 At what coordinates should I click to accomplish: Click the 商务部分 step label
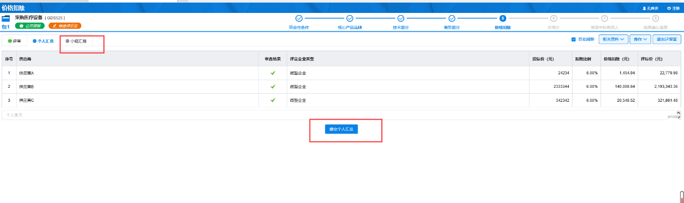452,27
